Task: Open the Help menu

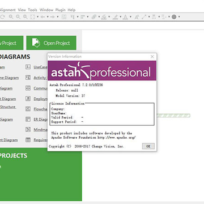Action: point(71,10)
